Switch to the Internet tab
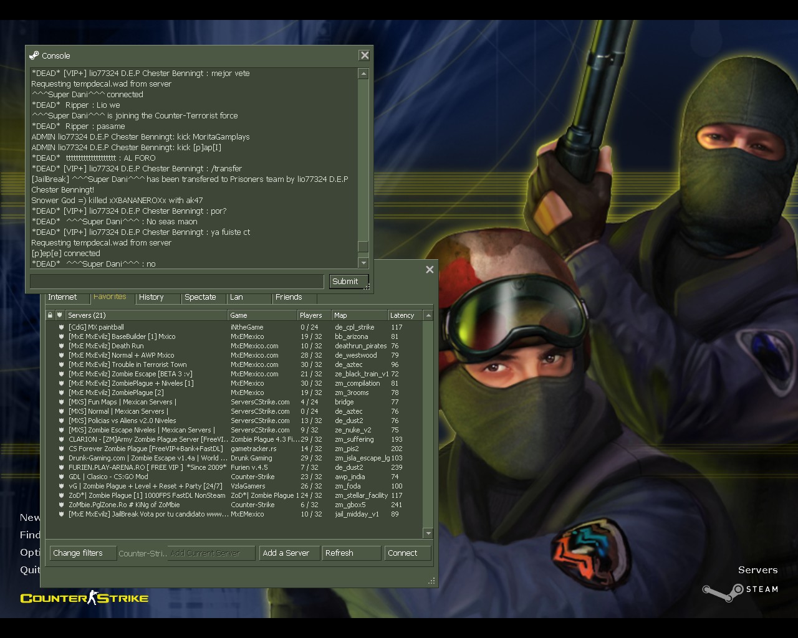 point(66,298)
